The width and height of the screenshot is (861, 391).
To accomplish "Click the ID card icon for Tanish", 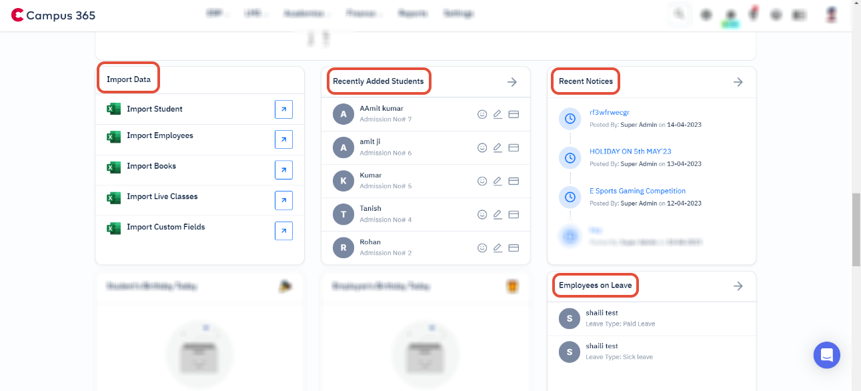I will (514, 214).
